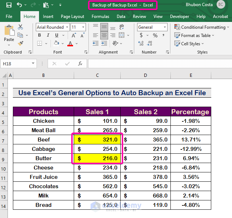
Task: Click the Insert Function fx icon
Action: point(80,64)
